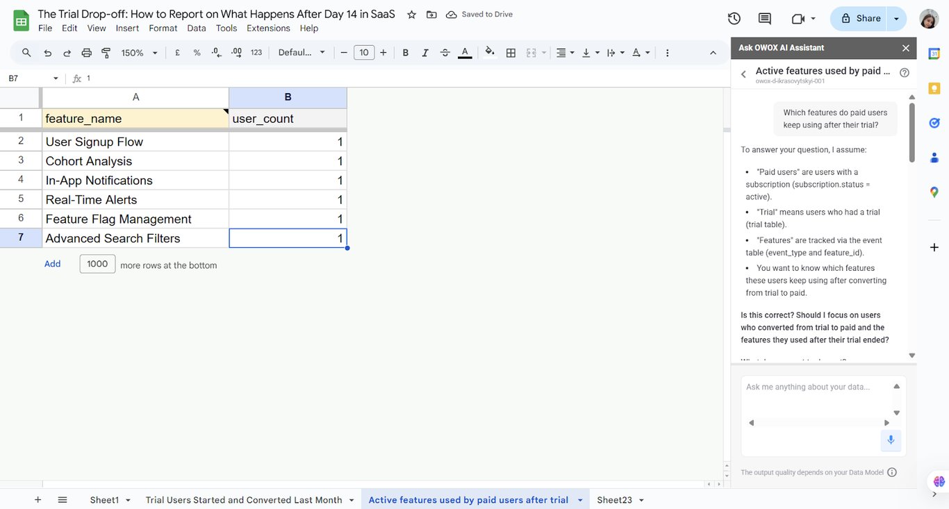Add a new sheet
The height and width of the screenshot is (509, 949).
[x=38, y=500]
